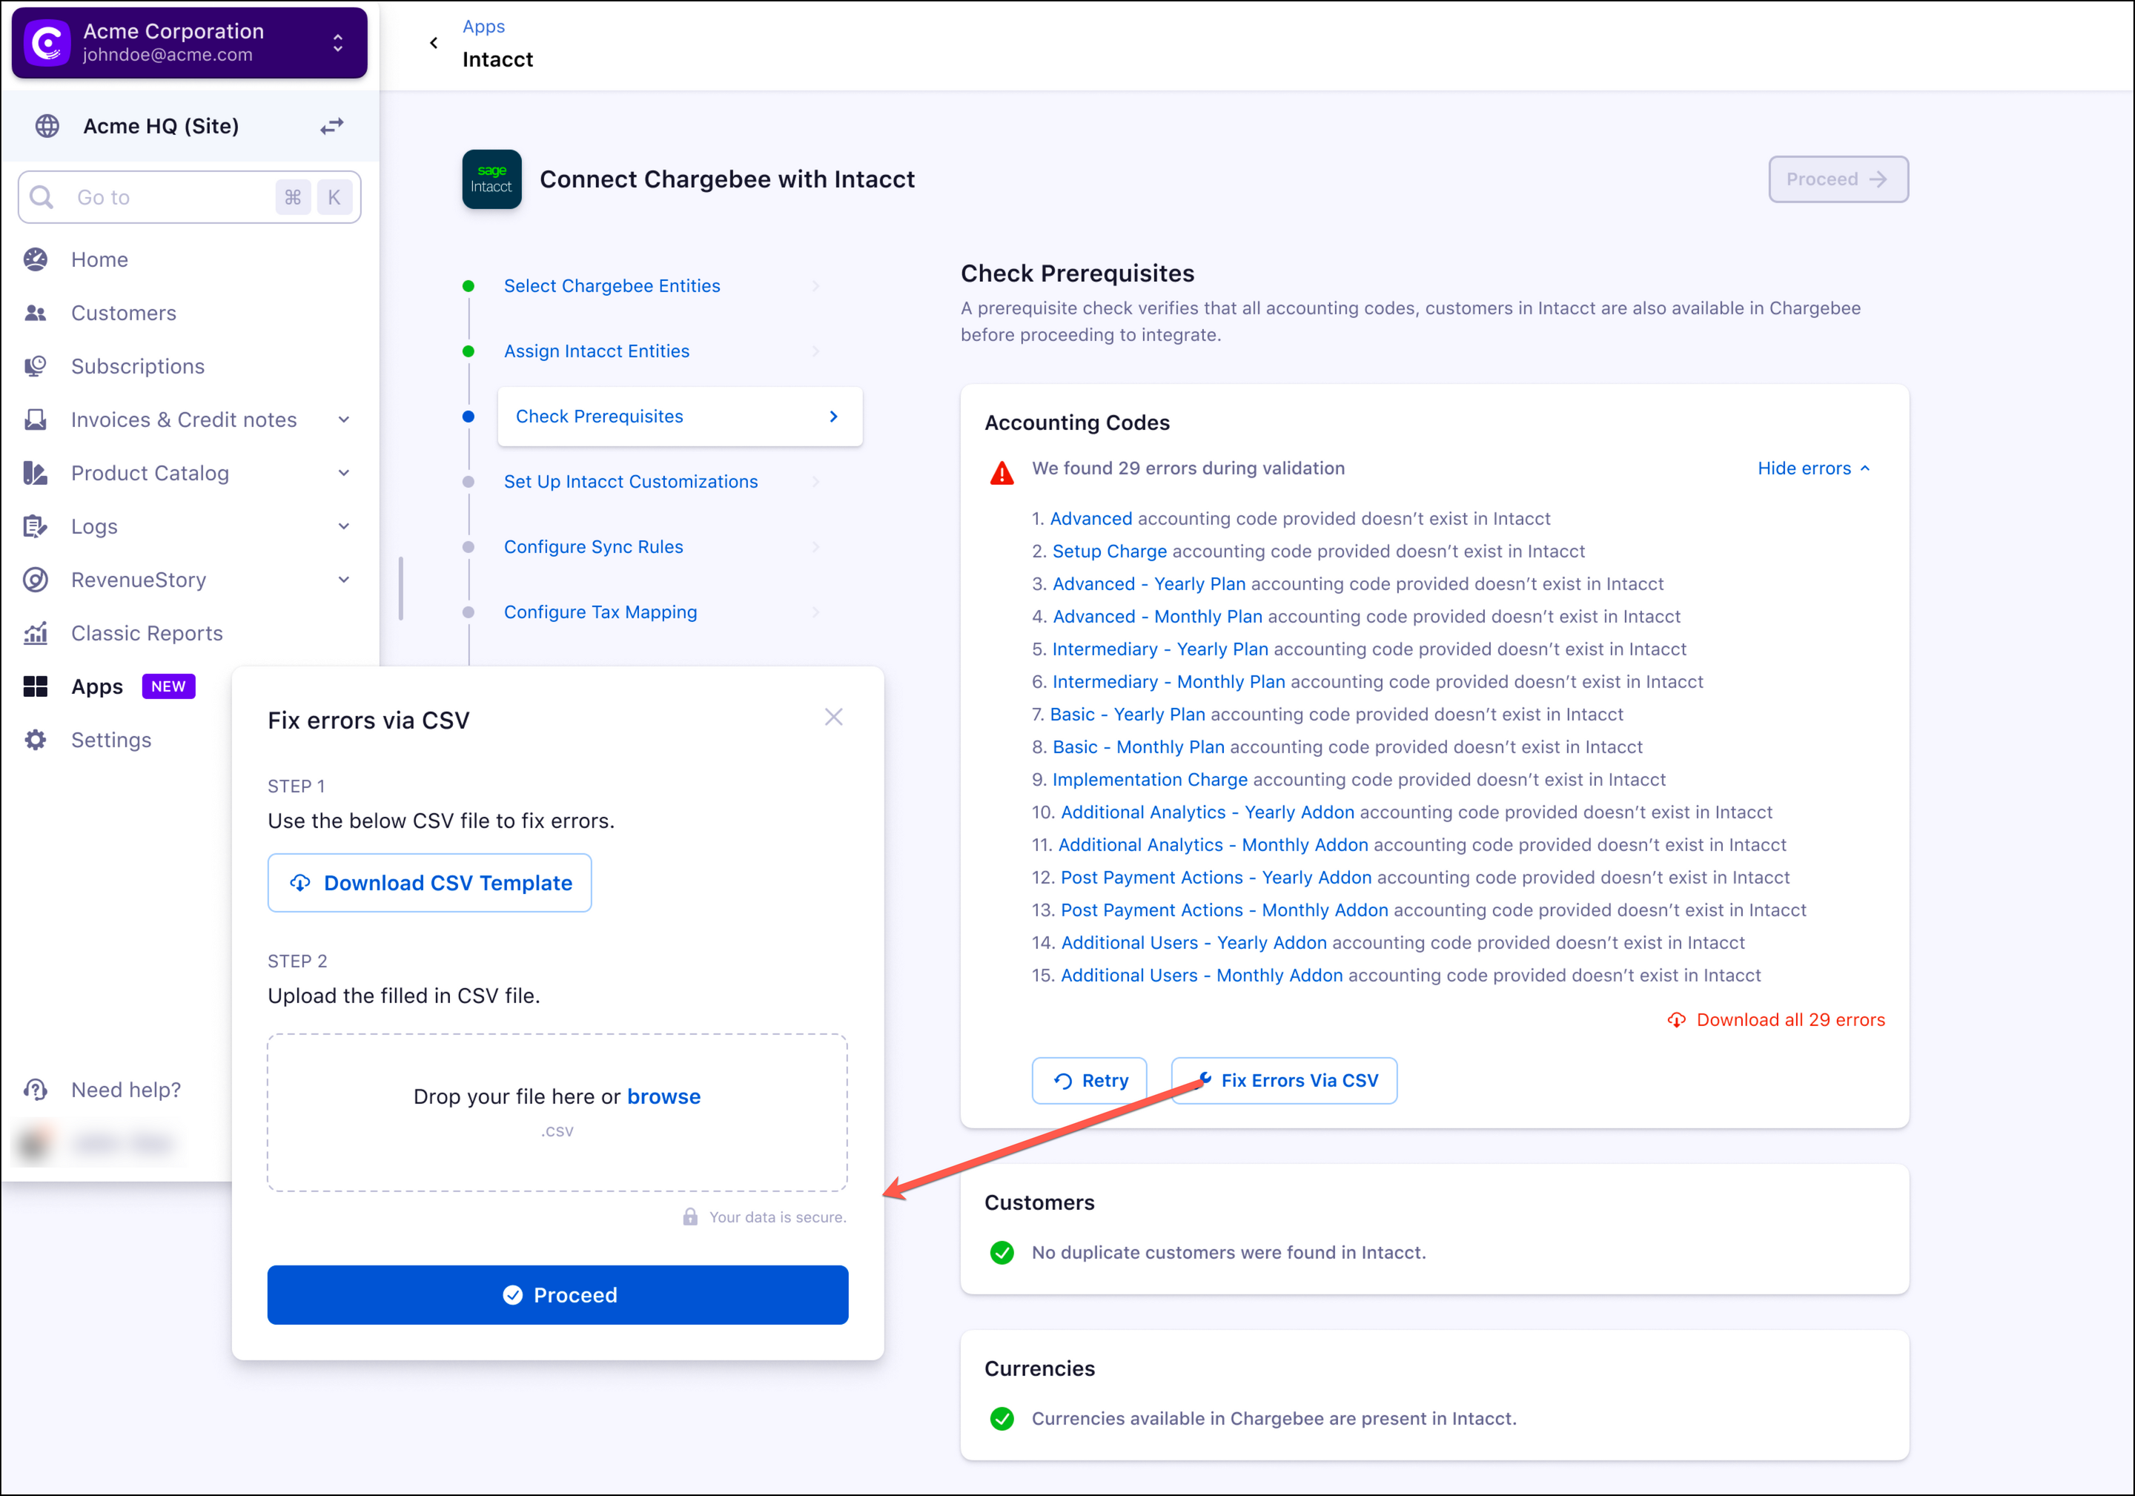
Task: Click the top-right Proceed button
Action: pyautogui.click(x=1838, y=179)
